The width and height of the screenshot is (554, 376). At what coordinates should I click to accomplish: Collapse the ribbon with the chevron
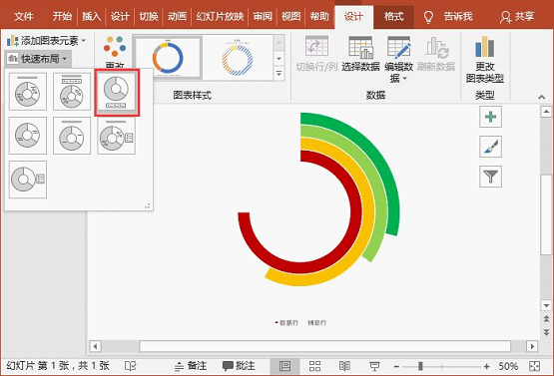[541, 97]
